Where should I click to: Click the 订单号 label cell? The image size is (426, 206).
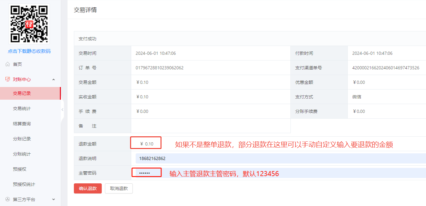point(102,68)
